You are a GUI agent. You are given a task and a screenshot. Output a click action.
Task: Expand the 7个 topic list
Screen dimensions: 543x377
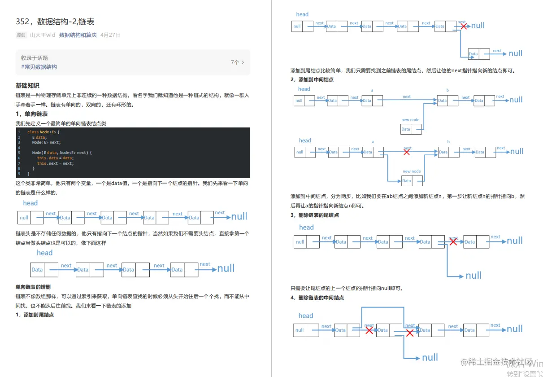235,62
